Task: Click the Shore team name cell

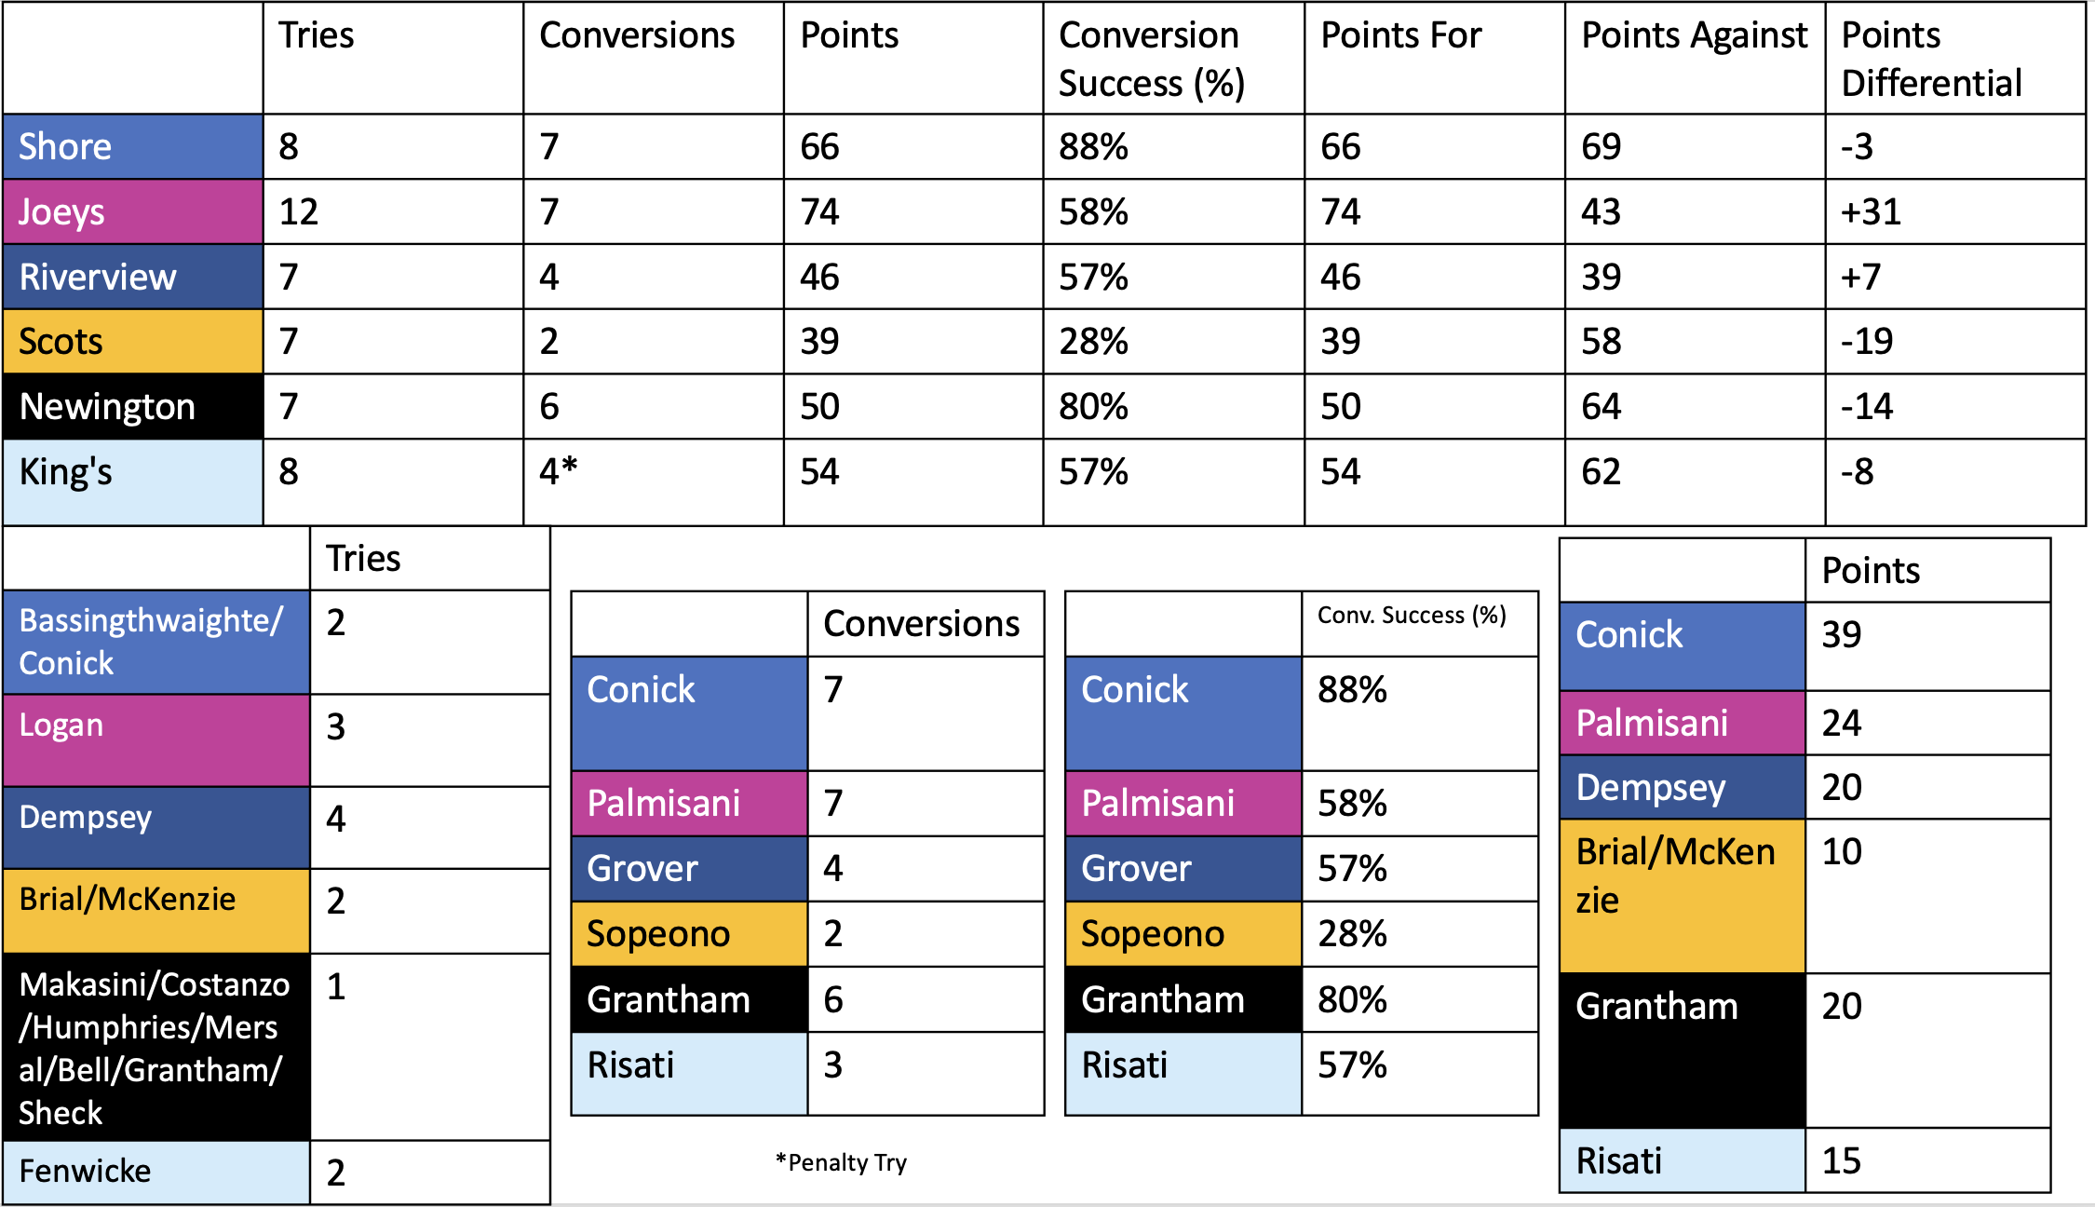Action: (132, 147)
